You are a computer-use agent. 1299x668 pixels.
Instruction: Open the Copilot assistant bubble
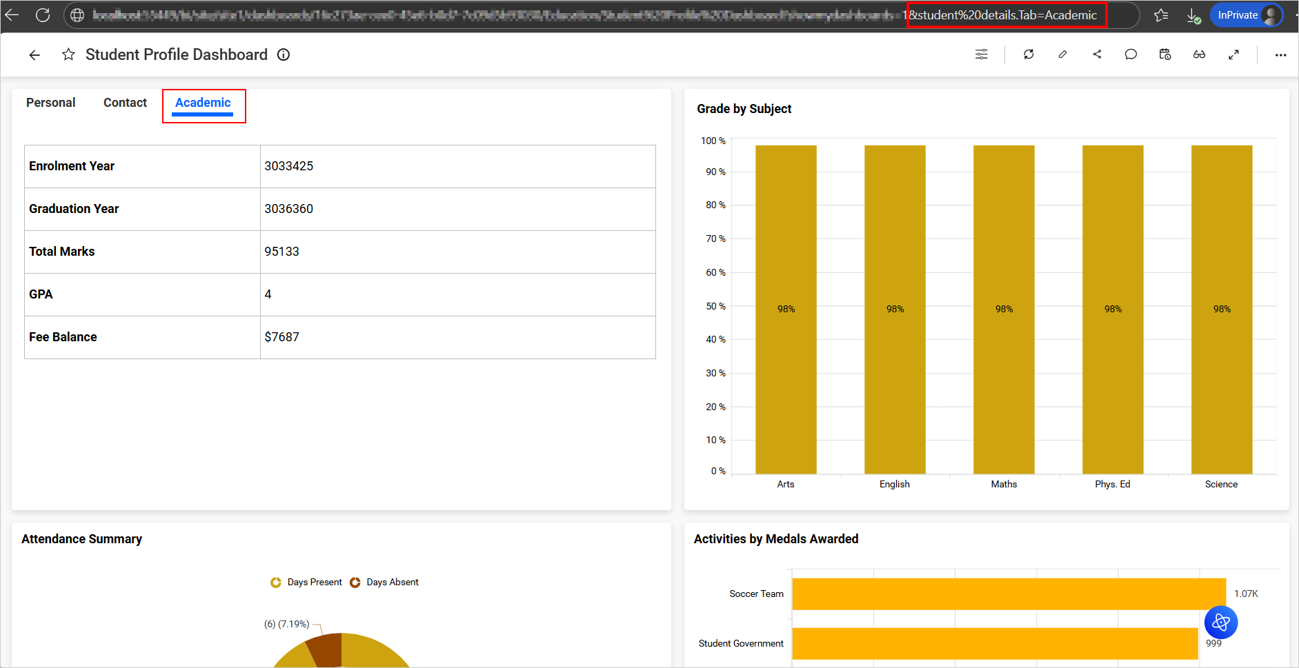[x=1220, y=623]
